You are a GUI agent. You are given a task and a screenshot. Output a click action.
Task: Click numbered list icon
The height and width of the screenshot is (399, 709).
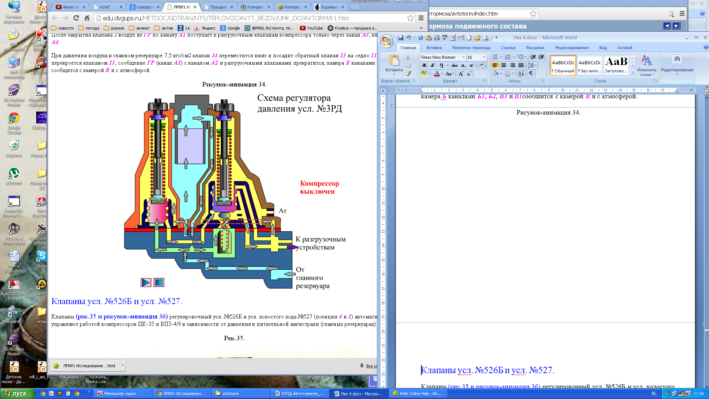508,57
